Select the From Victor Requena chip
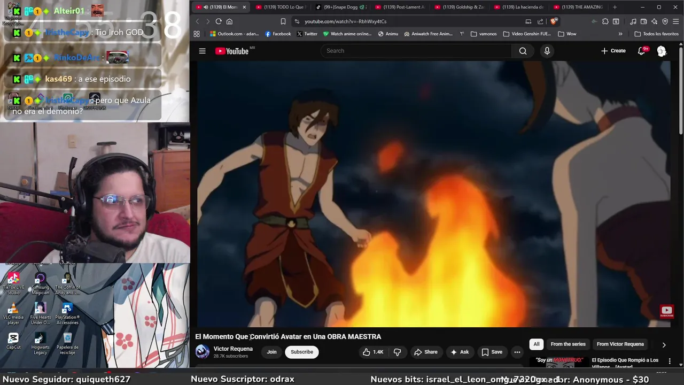This screenshot has width=684, height=385. click(x=620, y=344)
